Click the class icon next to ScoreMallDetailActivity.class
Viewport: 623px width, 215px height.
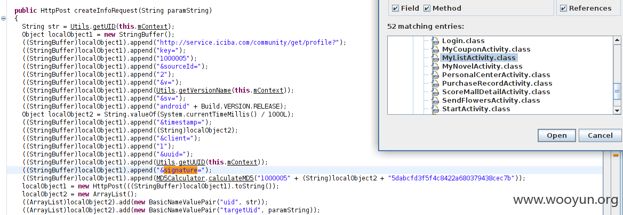(436, 92)
